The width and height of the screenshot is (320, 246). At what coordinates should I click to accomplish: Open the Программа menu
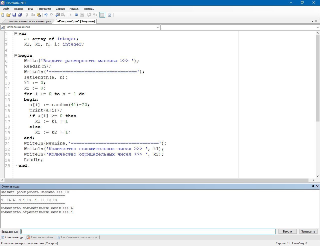pos(44,9)
